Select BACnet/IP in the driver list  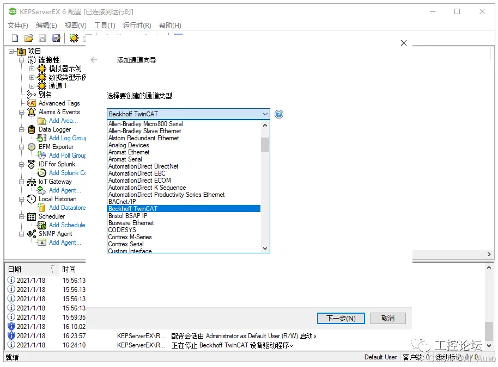184,202
